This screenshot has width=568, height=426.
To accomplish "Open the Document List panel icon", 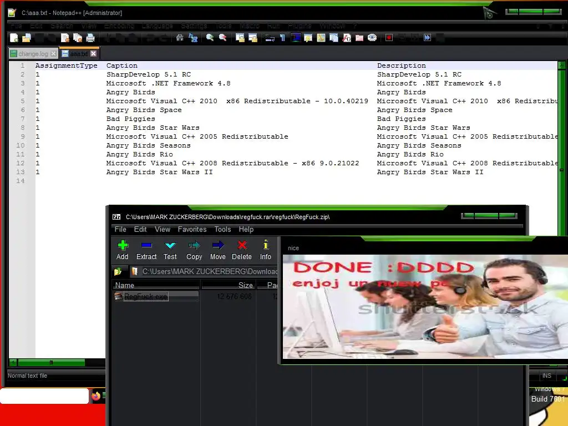I will click(334, 38).
